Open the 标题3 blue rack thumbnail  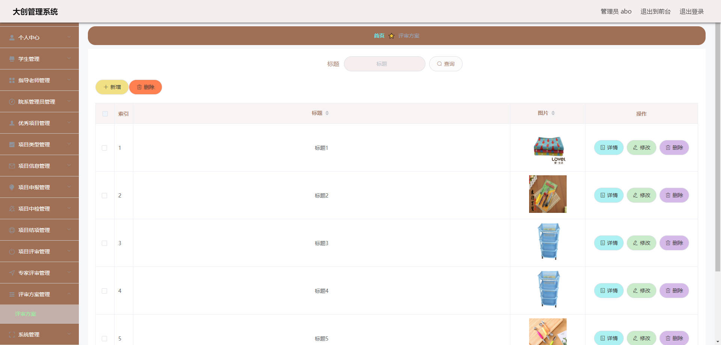[548, 241]
